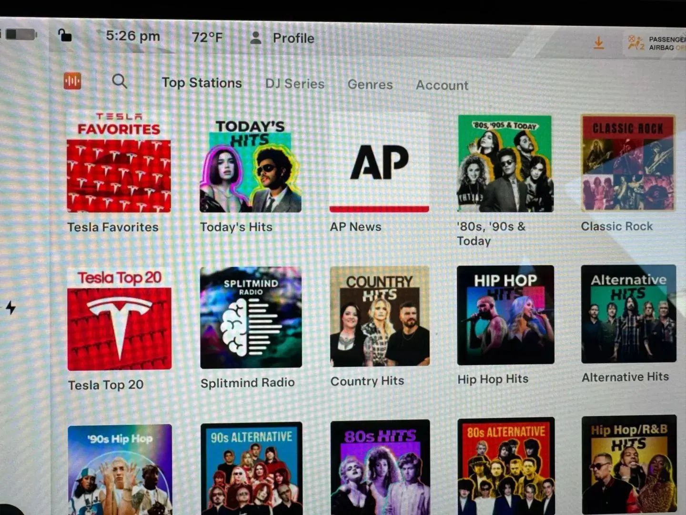Play the Classic Rock station
This screenshot has width=686, height=515.
click(628, 163)
